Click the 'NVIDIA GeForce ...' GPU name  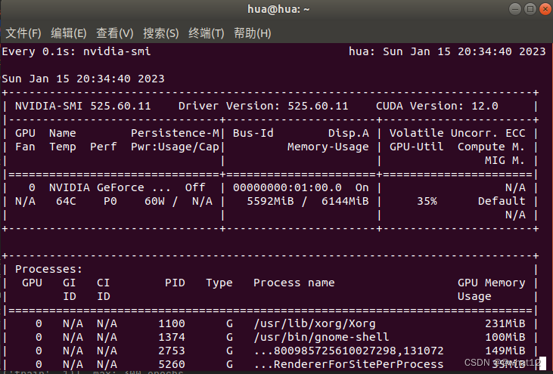tap(110, 187)
